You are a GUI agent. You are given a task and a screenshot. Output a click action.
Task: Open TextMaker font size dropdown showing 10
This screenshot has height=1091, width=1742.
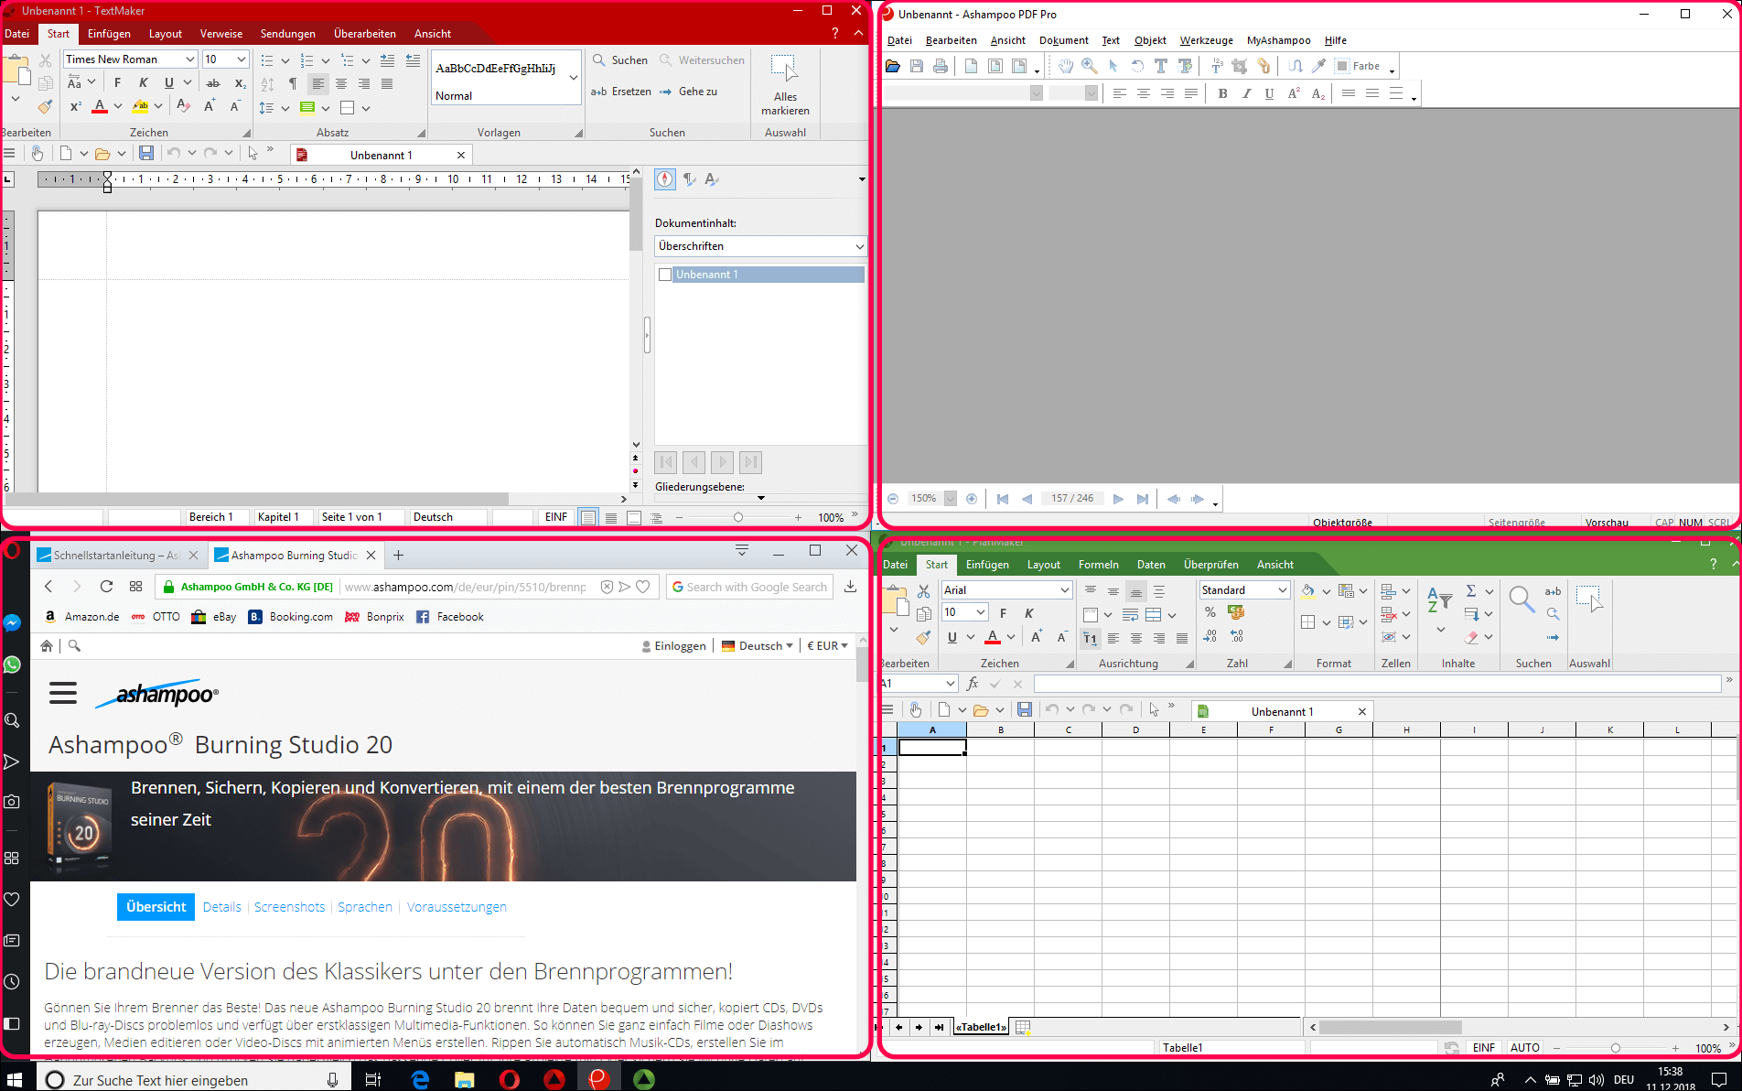(242, 59)
